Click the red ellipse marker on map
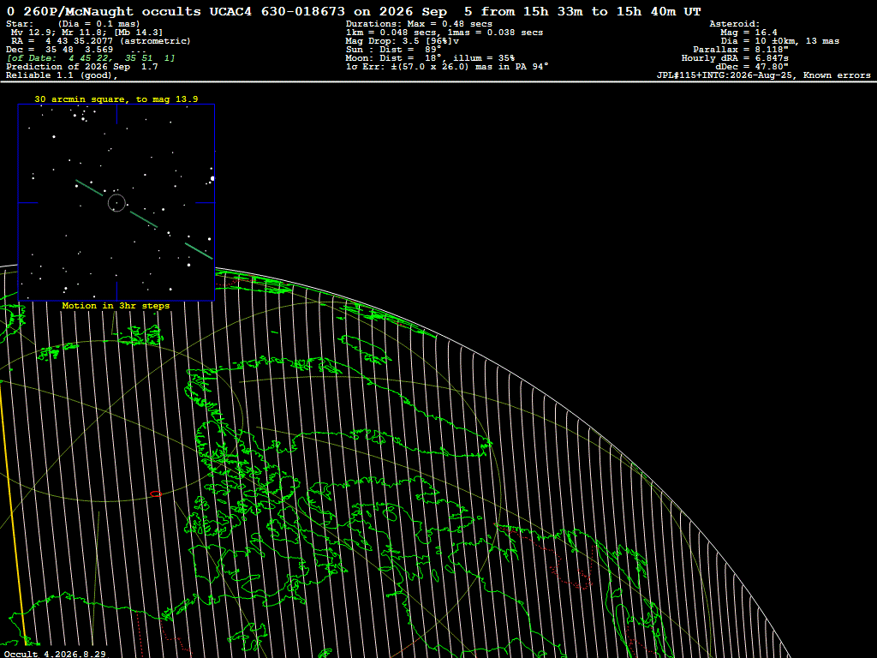This screenshot has width=877, height=658. point(156,494)
